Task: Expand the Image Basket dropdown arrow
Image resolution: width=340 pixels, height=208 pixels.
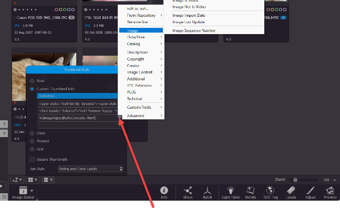Action: click(x=32, y=191)
